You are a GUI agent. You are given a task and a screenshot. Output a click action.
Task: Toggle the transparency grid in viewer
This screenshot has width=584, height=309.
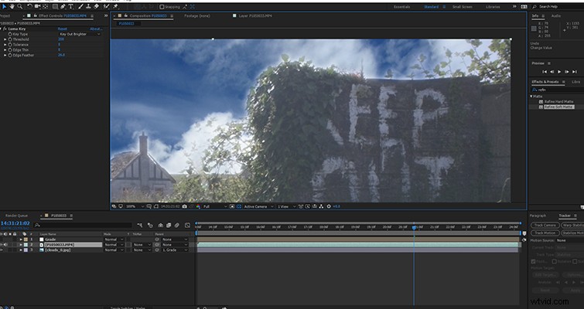[x=239, y=206]
